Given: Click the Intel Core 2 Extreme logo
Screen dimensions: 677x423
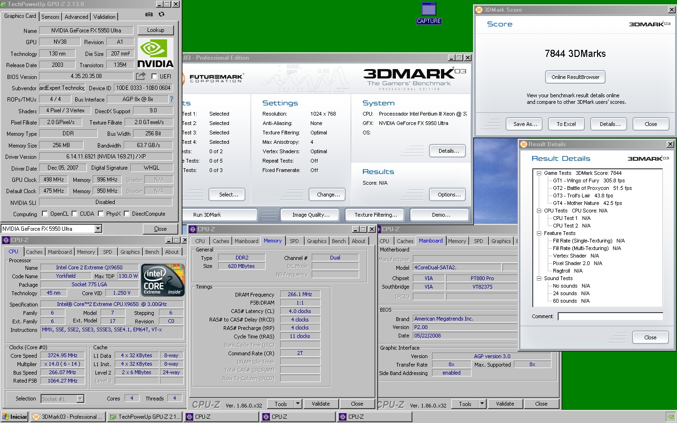Looking at the screenshot, I should [163, 280].
